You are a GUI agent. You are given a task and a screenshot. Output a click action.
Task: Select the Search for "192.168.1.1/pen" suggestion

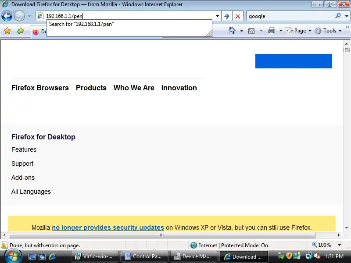pyautogui.click(x=82, y=24)
